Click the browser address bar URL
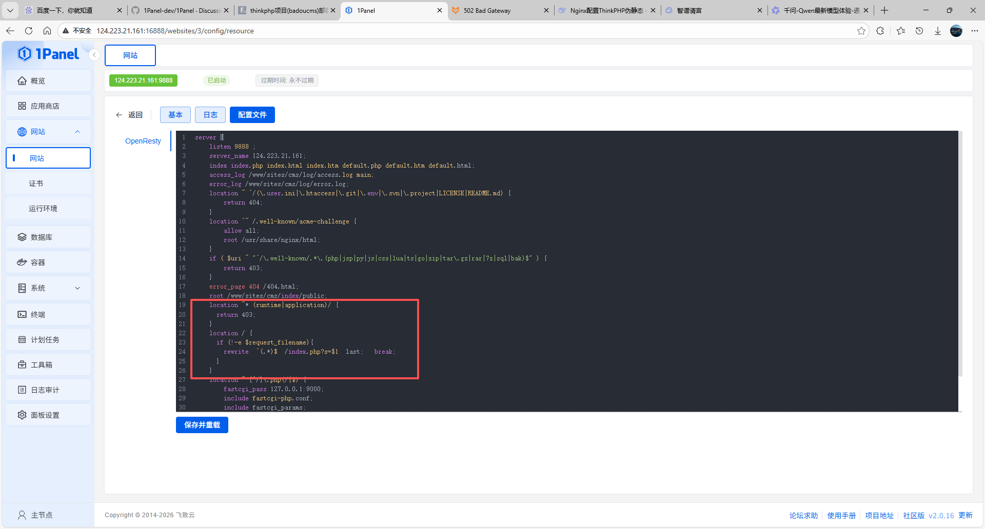The height and width of the screenshot is (529, 985). point(175,31)
